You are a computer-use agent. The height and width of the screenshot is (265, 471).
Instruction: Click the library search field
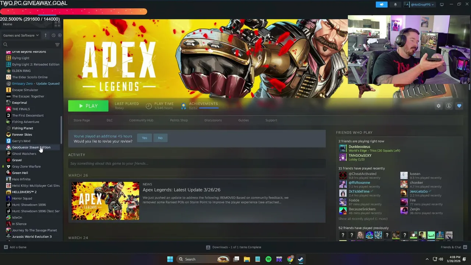pyautogui.click(x=28, y=45)
